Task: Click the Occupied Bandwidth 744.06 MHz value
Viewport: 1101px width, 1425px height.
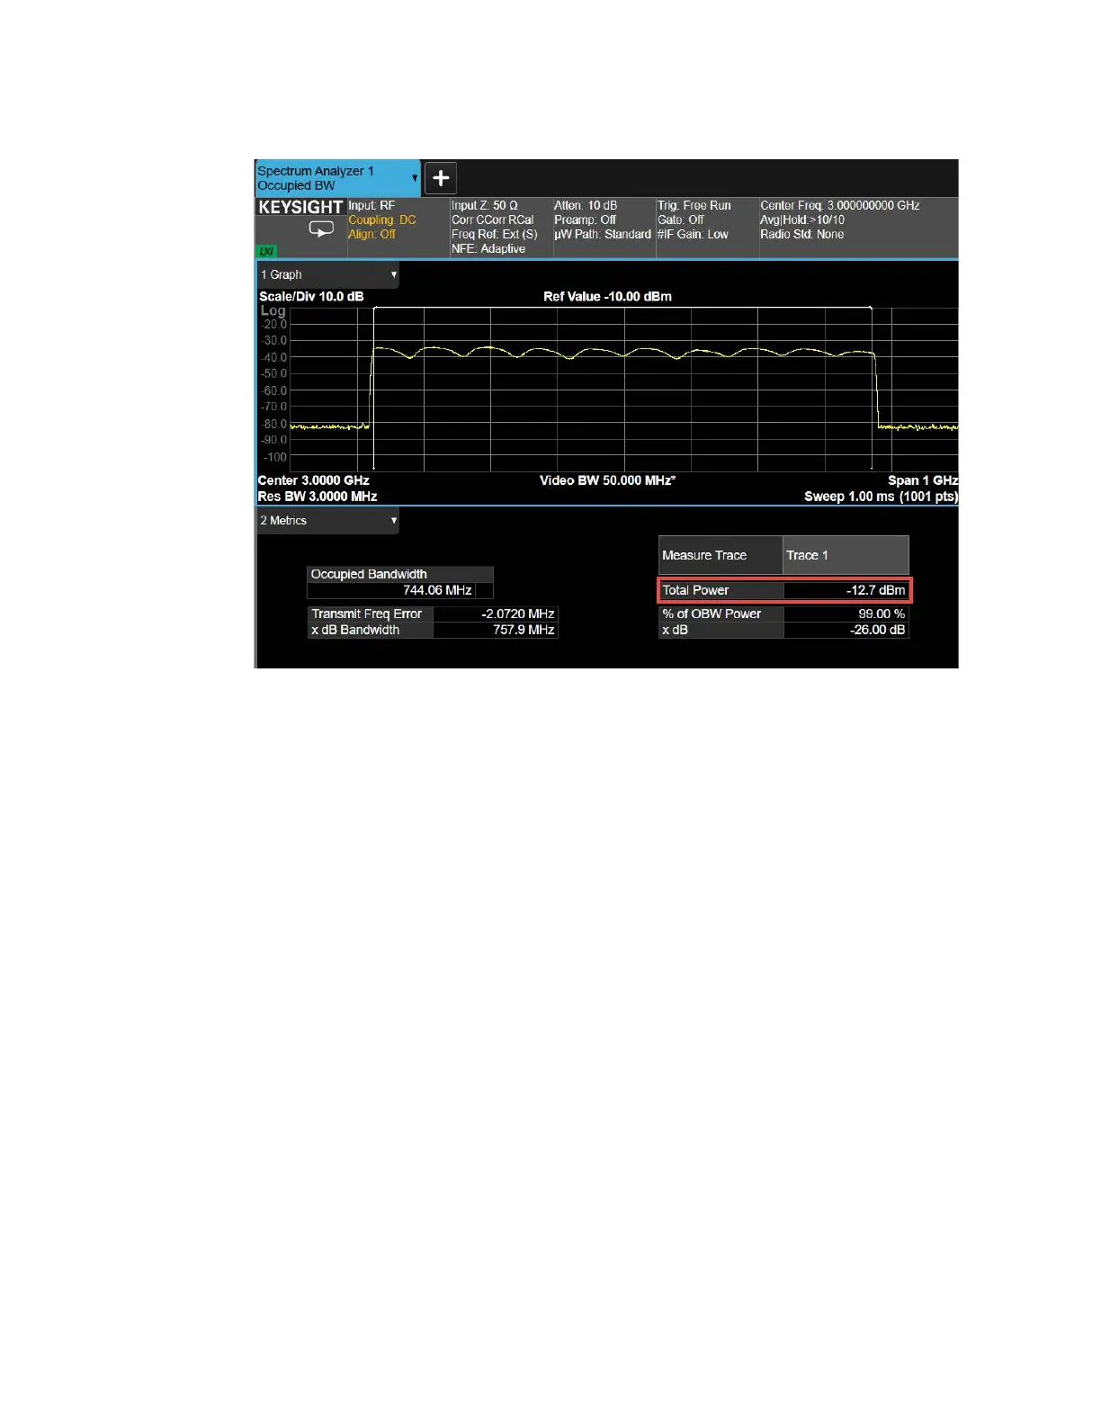Action: tap(400, 590)
